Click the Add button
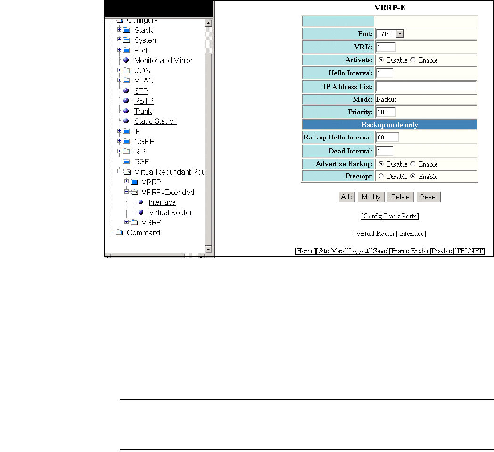494x452 pixels. 347,197
